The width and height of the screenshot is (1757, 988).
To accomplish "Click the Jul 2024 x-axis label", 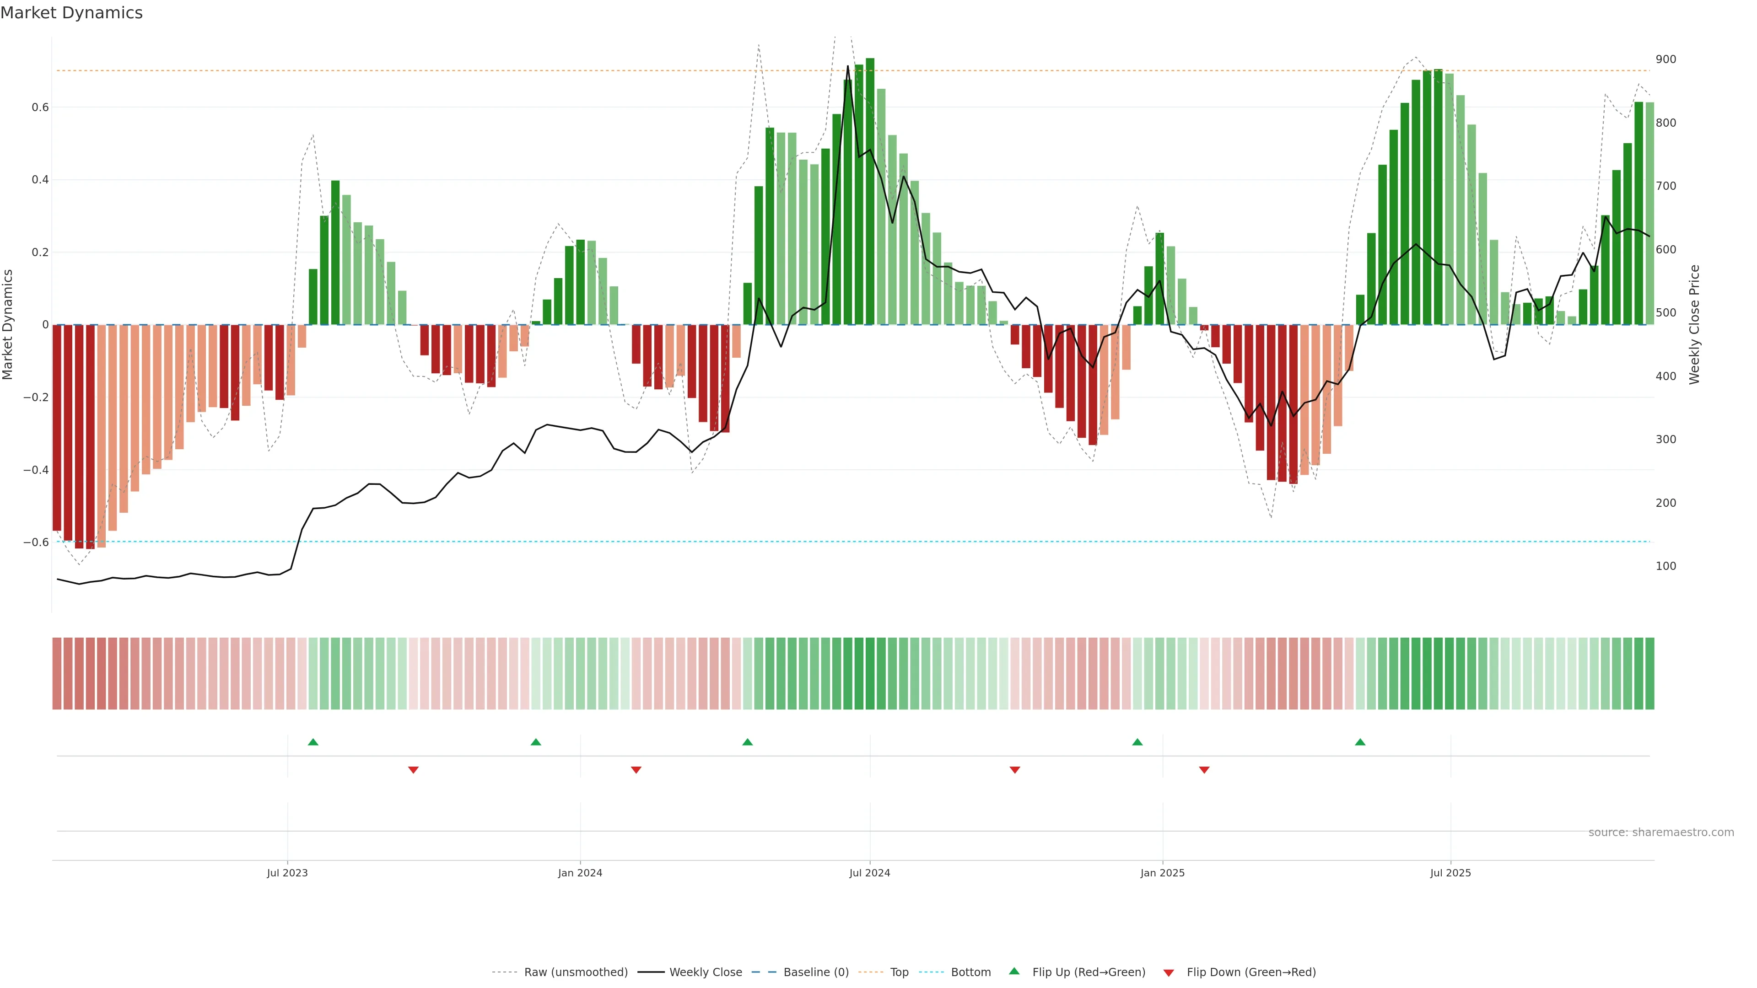I will point(870,873).
